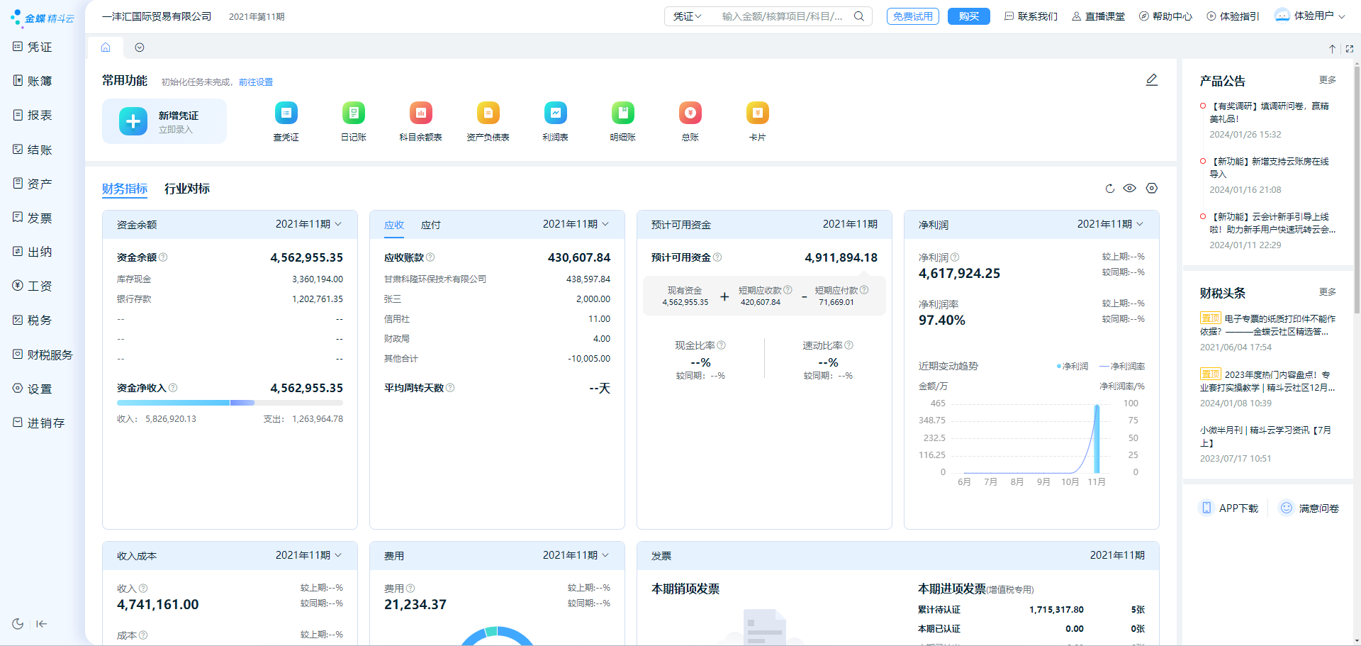Select the 应收 tab
This screenshot has height=646, width=1361.
[394, 225]
